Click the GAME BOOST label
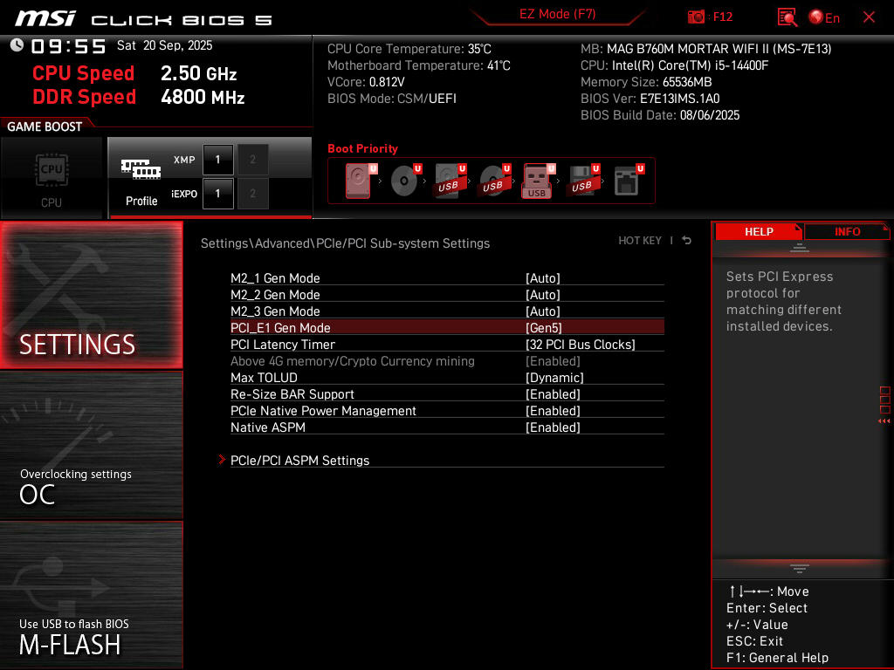The image size is (894, 670). (45, 126)
